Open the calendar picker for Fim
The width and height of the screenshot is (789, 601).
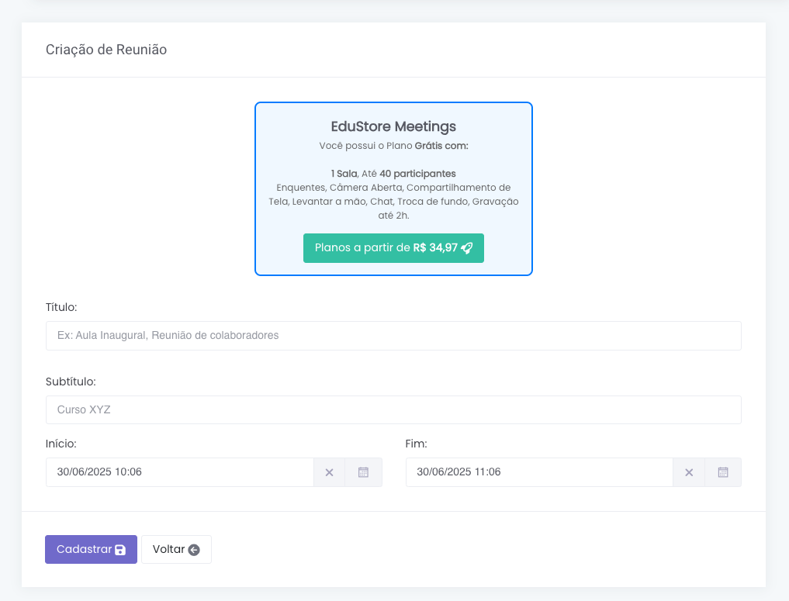click(723, 472)
